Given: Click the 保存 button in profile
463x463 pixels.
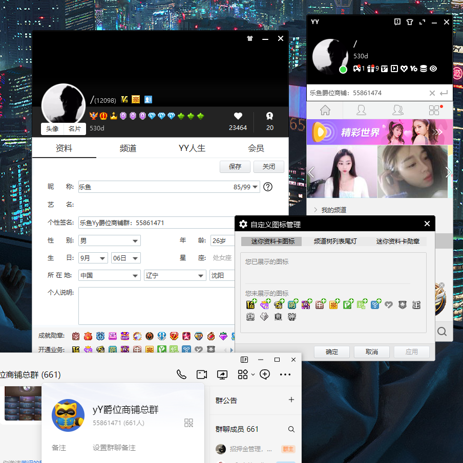Looking at the screenshot, I should (x=235, y=167).
